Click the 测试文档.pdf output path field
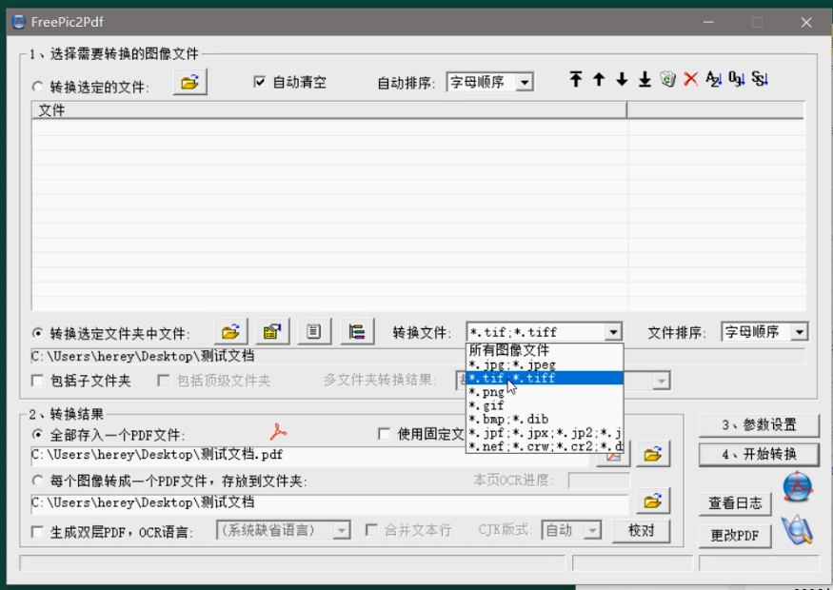833x590 pixels. [x=309, y=456]
